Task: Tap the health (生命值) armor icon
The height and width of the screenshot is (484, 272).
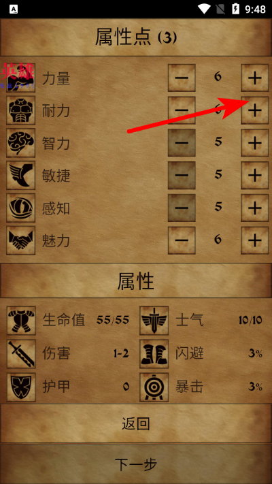Action: click(21, 321)
